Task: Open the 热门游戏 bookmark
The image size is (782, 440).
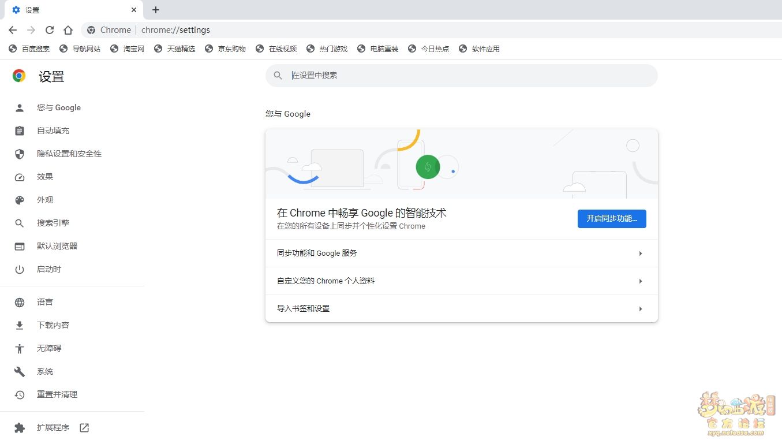Action: pyautogui.click(x=327, y=49)
